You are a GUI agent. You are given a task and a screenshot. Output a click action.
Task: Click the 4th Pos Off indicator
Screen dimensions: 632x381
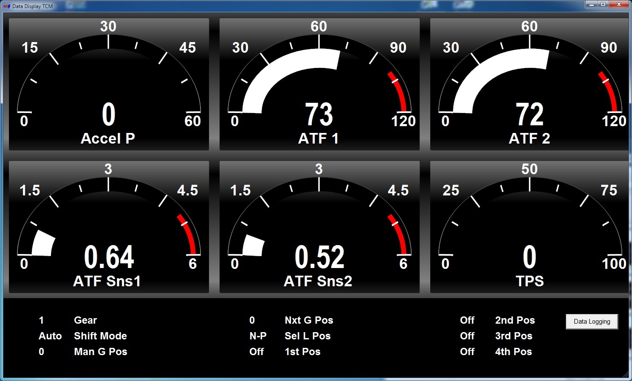[x=467, y=352]
